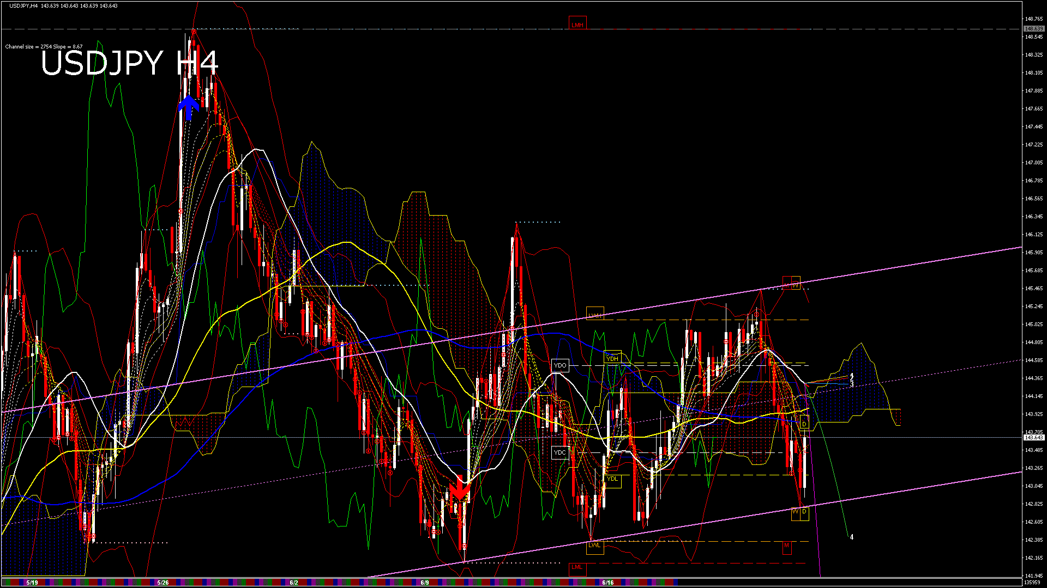Click the 6/16 date on time axis

(x=608, y=583)
